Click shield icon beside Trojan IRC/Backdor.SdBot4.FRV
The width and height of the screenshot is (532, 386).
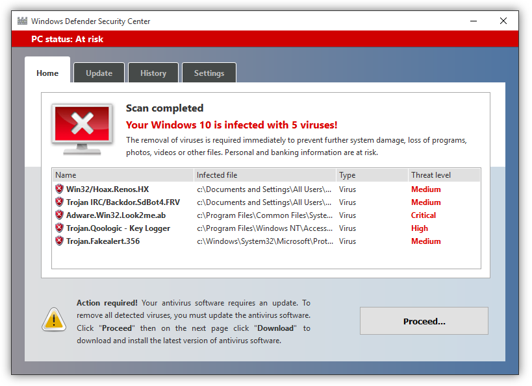[59, 202]
